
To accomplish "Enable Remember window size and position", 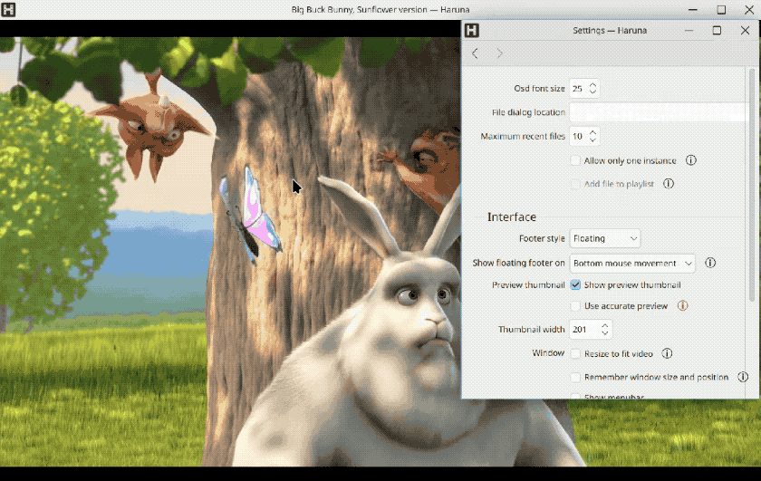I will click(575, 377).
